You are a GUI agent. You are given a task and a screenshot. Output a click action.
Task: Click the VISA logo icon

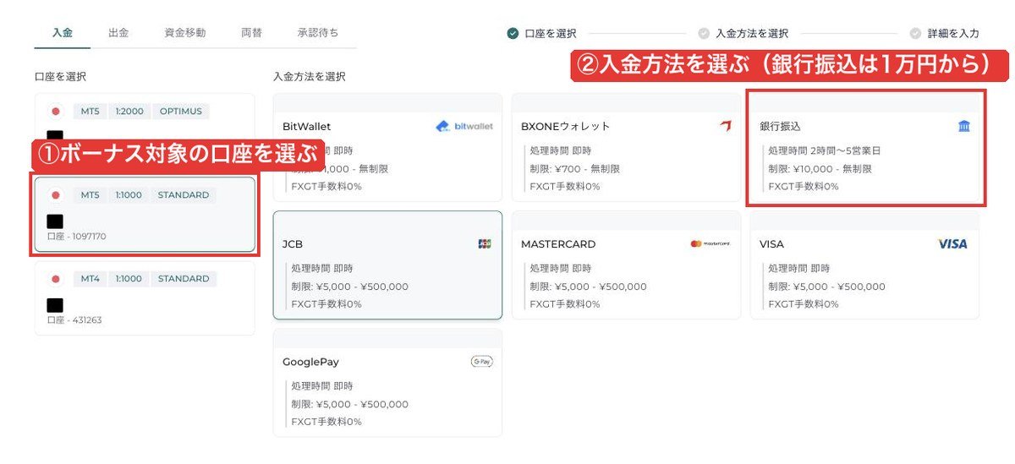tap(953, 243)
